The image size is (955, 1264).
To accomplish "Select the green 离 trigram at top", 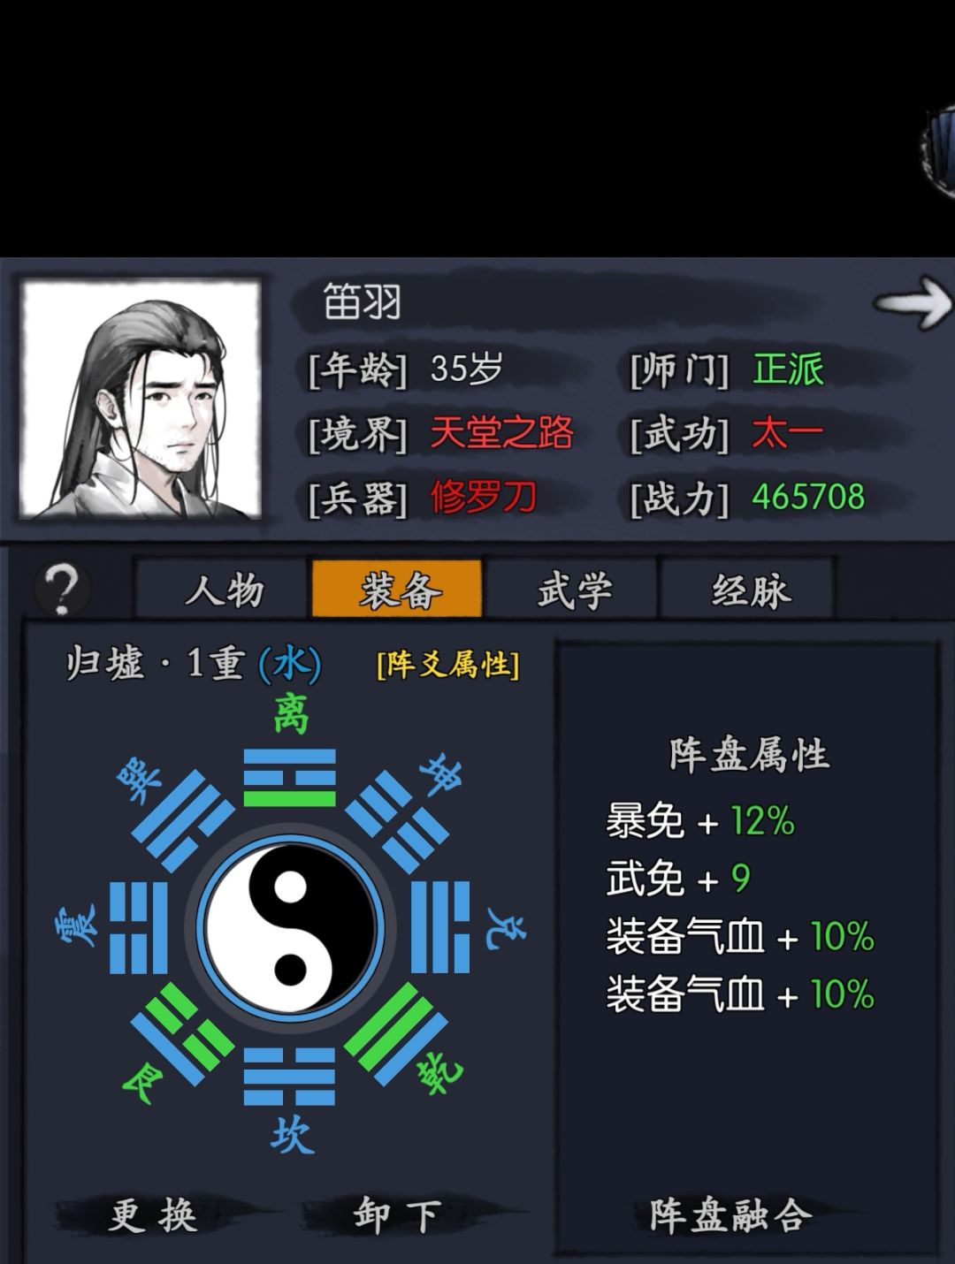I will pos(289,778).
